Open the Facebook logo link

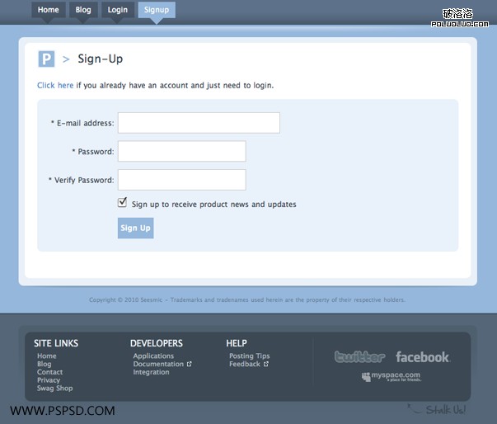coord(422,357)
